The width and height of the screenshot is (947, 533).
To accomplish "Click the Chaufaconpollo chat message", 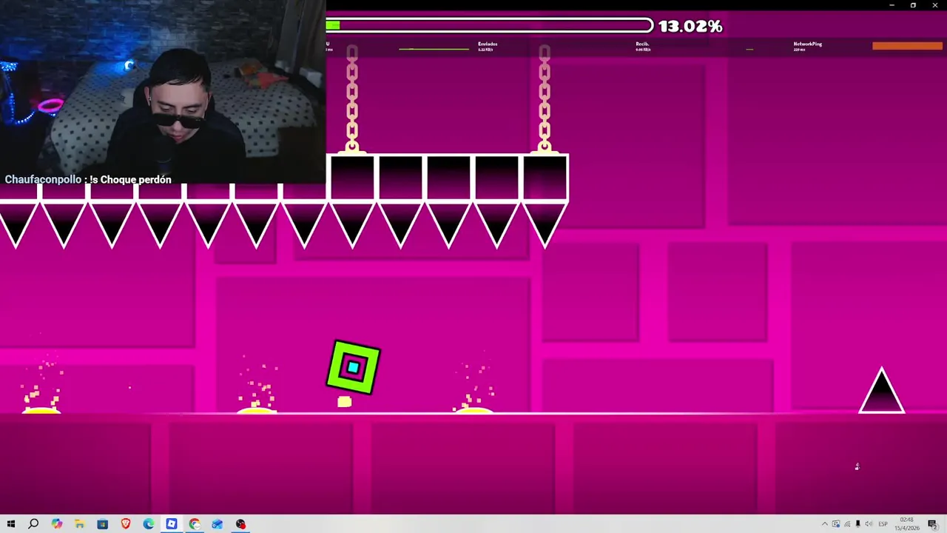I will click(88, 179).
